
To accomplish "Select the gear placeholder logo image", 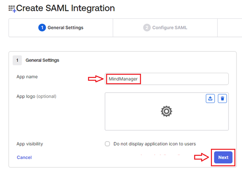I will pyautogui.click(x=166, y=111).
